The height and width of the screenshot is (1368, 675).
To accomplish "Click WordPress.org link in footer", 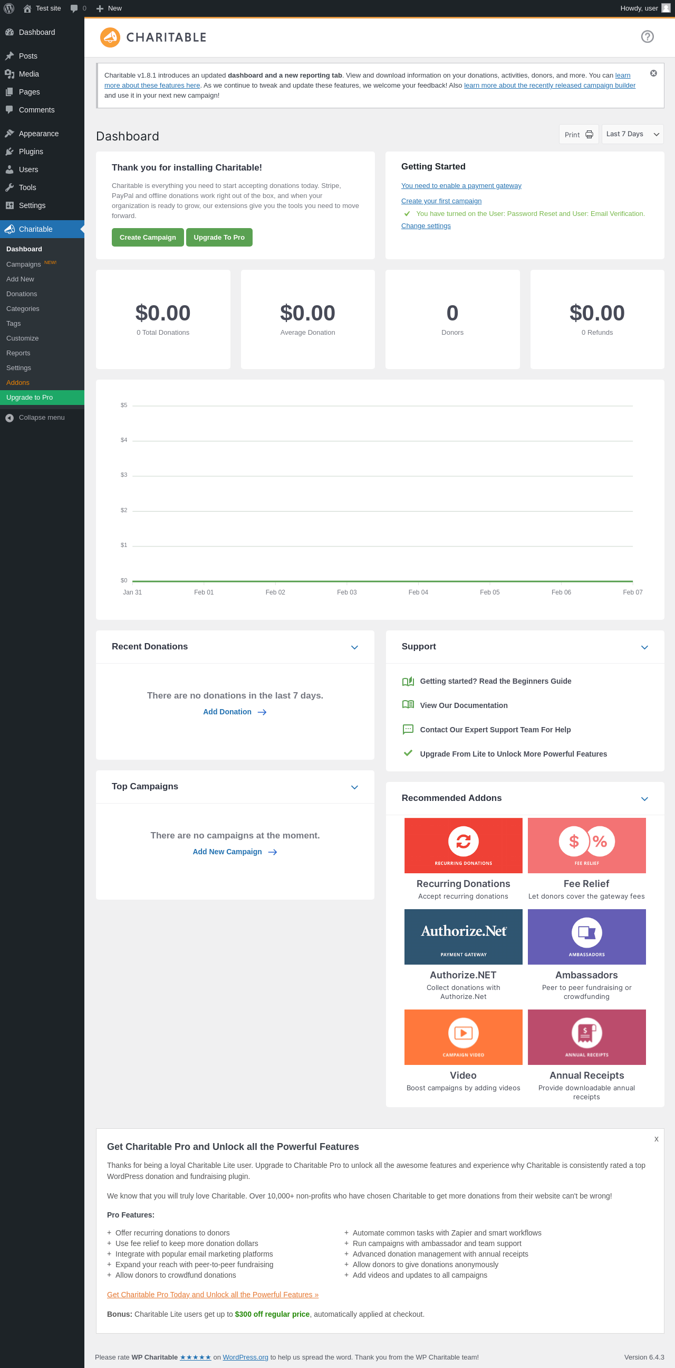I will tap(246, 1357).
